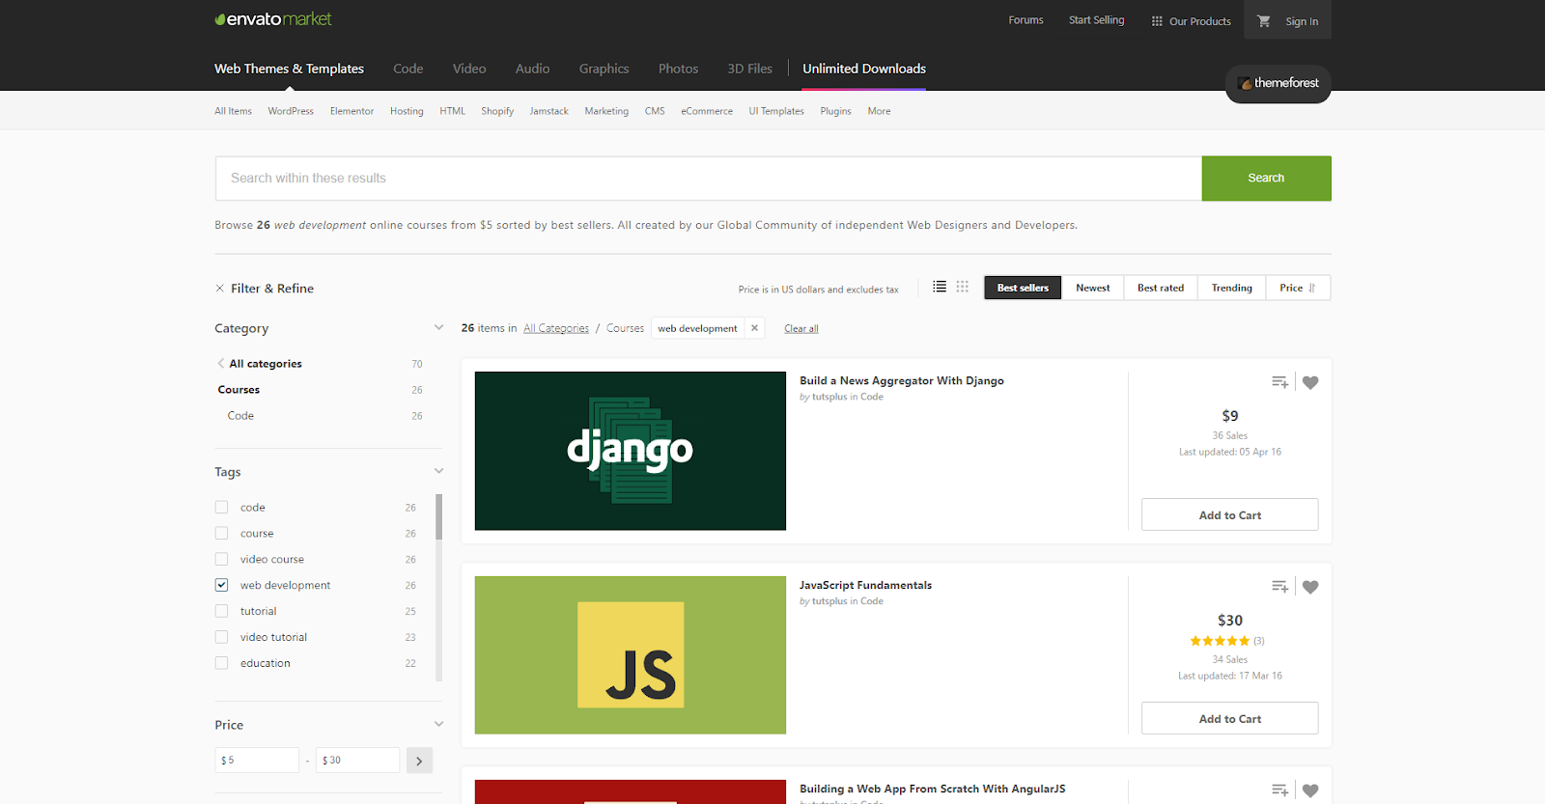The image size is (1545, 804).
Task: Open the 3D Files marketplace tab
Action: [750, 69]
